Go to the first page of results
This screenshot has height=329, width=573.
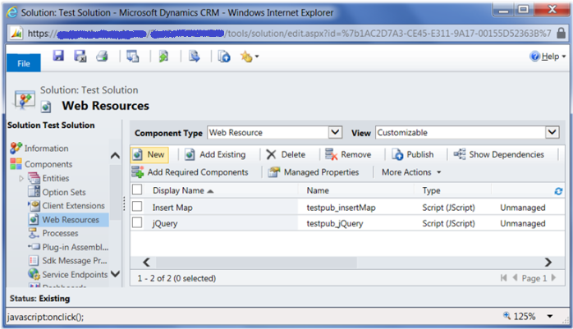(x=503, y=278)
